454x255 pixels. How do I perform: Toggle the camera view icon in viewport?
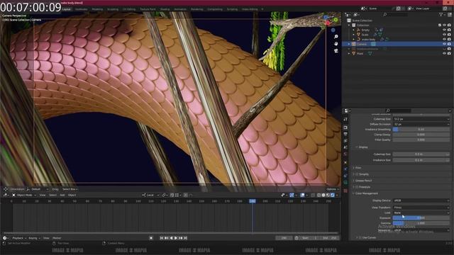[x=336, y=50]
